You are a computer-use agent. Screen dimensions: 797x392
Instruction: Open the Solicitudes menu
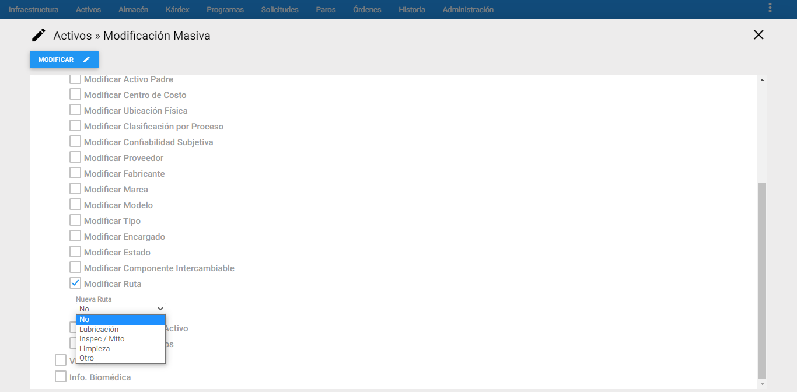tap(280, 10)
